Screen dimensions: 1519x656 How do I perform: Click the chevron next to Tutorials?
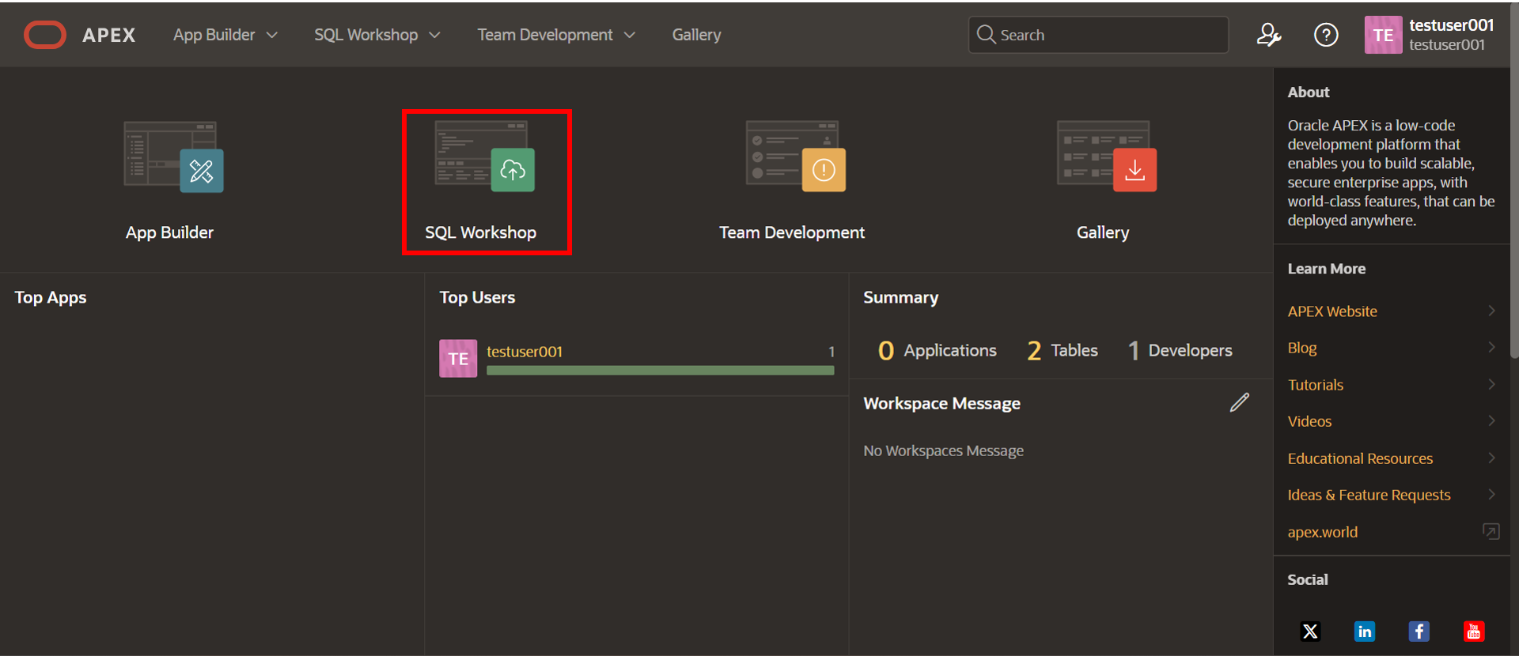(x=1491, y=384)
